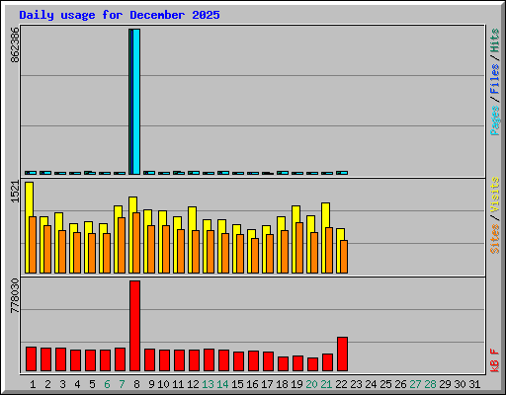This screenshot has width=506, height=395.
Task: Click the 'Sites' legend label
Action: click(494, 239)
